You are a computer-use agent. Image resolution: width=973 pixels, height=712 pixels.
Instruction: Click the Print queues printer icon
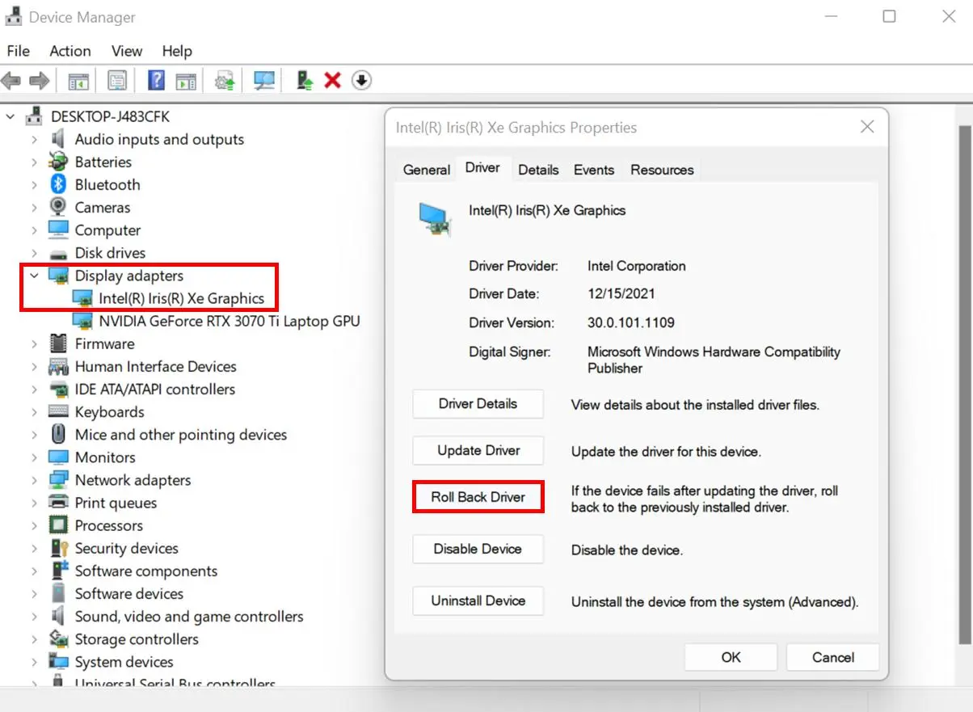tap(58, 503)
